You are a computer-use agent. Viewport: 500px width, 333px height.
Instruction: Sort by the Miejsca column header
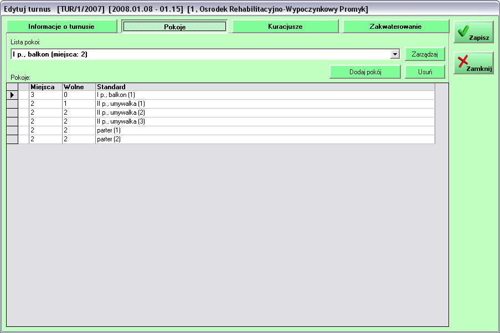45,87
